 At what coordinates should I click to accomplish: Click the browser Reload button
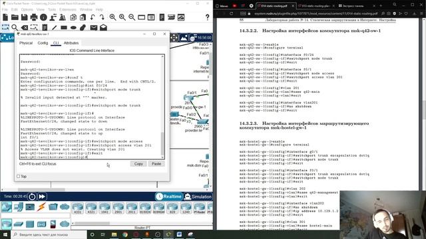click(231, 13)
